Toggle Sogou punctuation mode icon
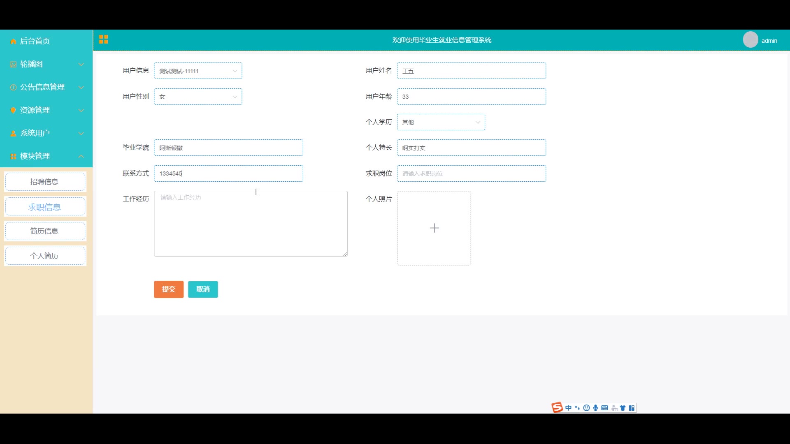This screenshot has height=444, width=790. click(577, 408)
